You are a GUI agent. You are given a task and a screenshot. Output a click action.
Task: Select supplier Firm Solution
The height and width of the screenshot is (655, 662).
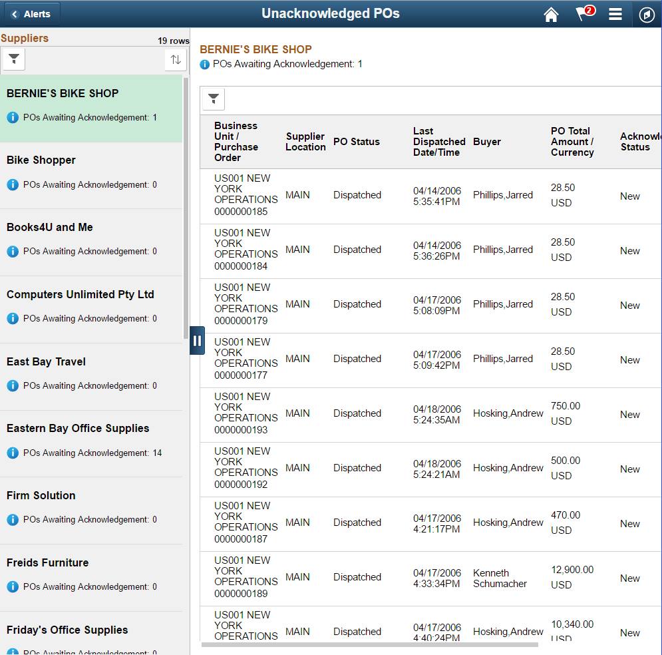91,511
